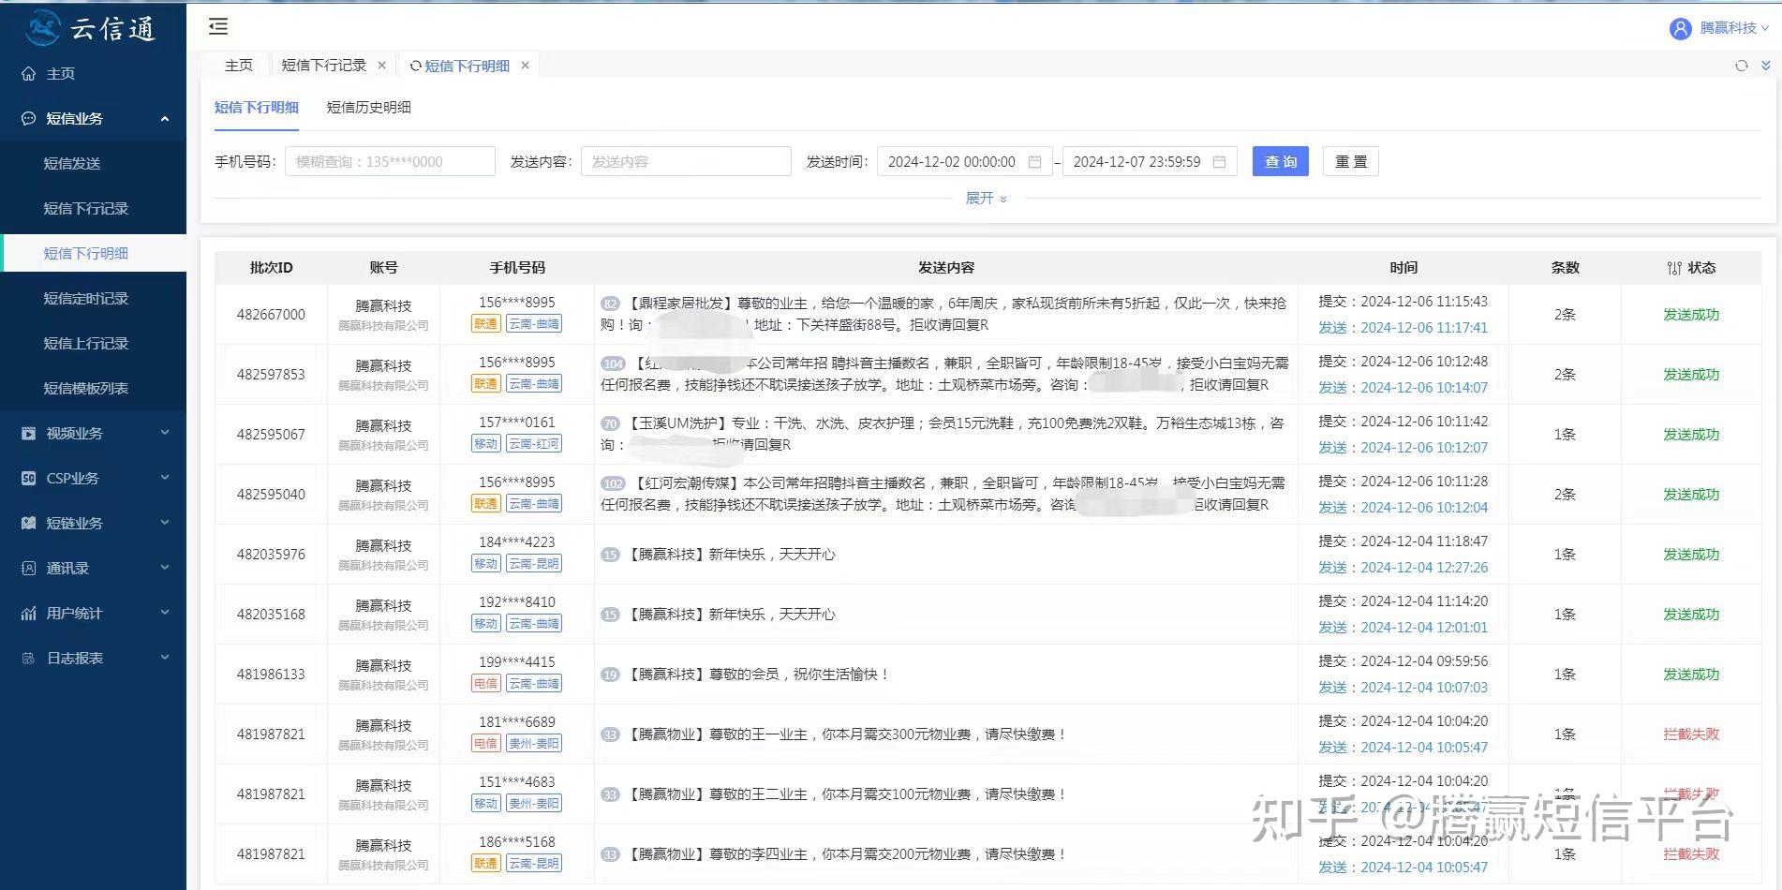Click phone number 157****0161
Screen dimensions: 1782x890
pos(516,423)
